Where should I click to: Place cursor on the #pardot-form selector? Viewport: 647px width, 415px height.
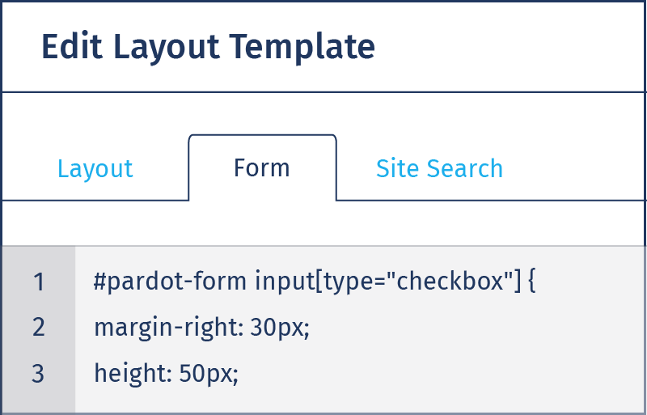(170, 282)
